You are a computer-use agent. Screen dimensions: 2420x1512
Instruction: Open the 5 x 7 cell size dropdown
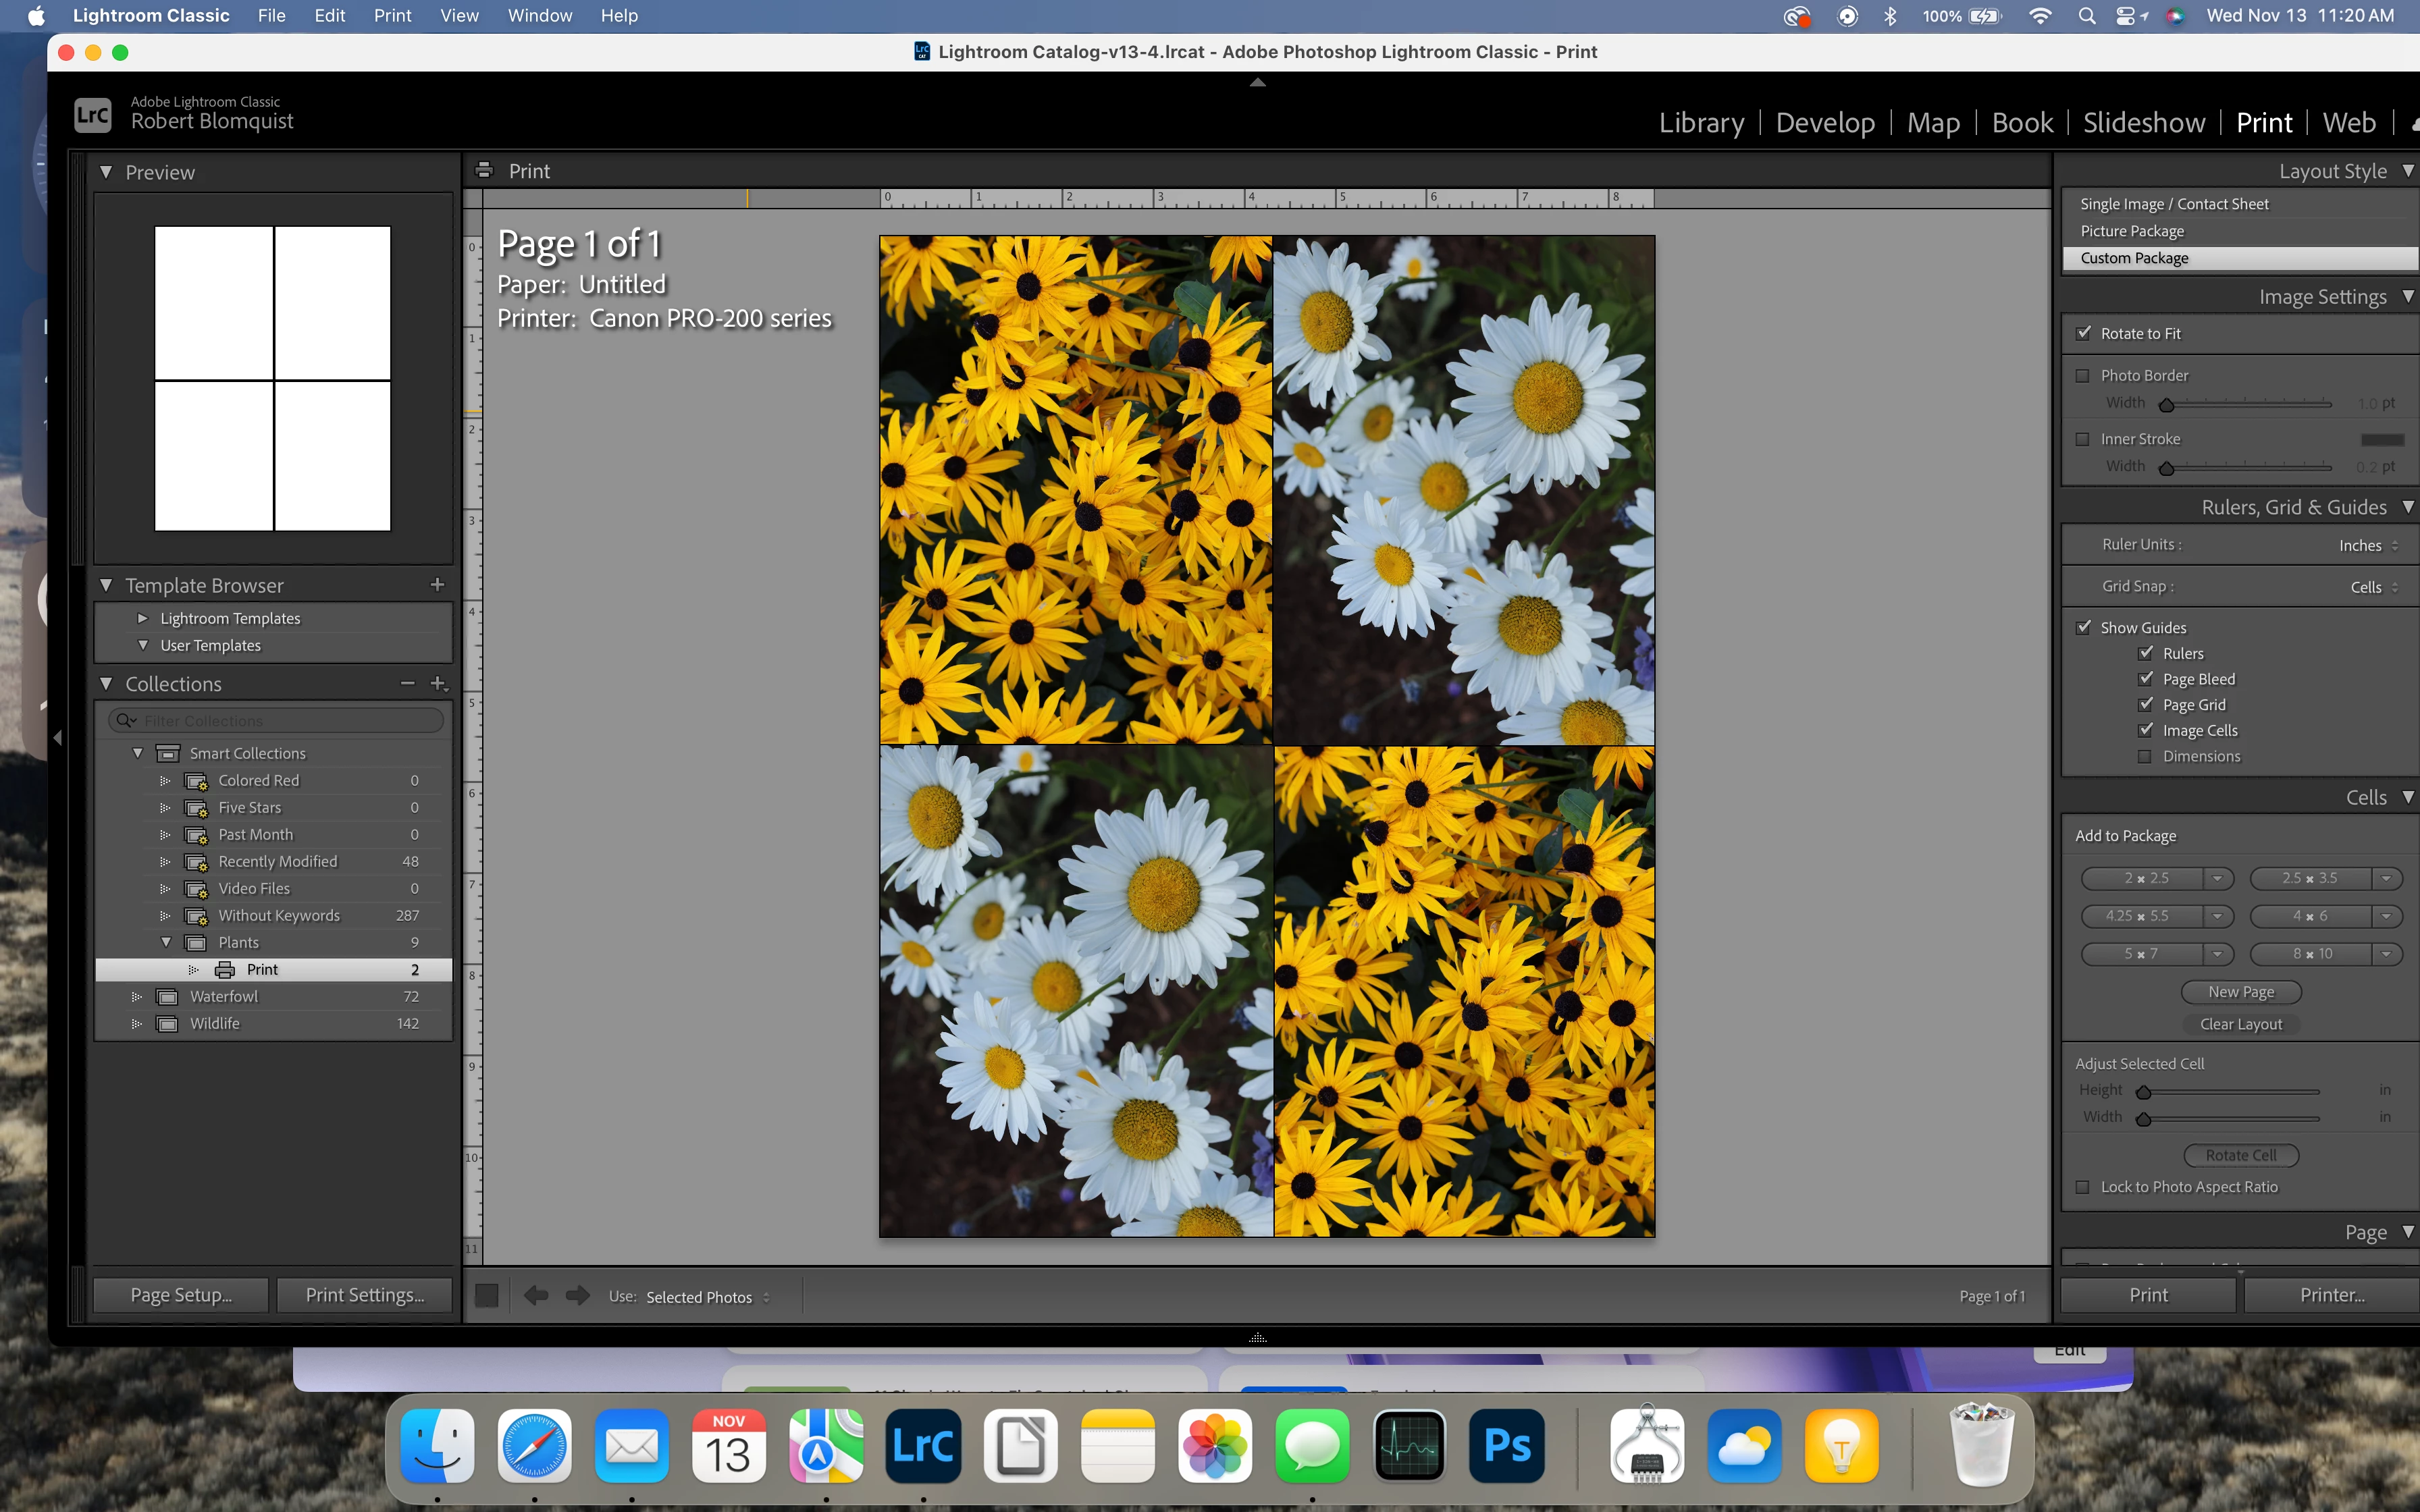coord(2217,954)
